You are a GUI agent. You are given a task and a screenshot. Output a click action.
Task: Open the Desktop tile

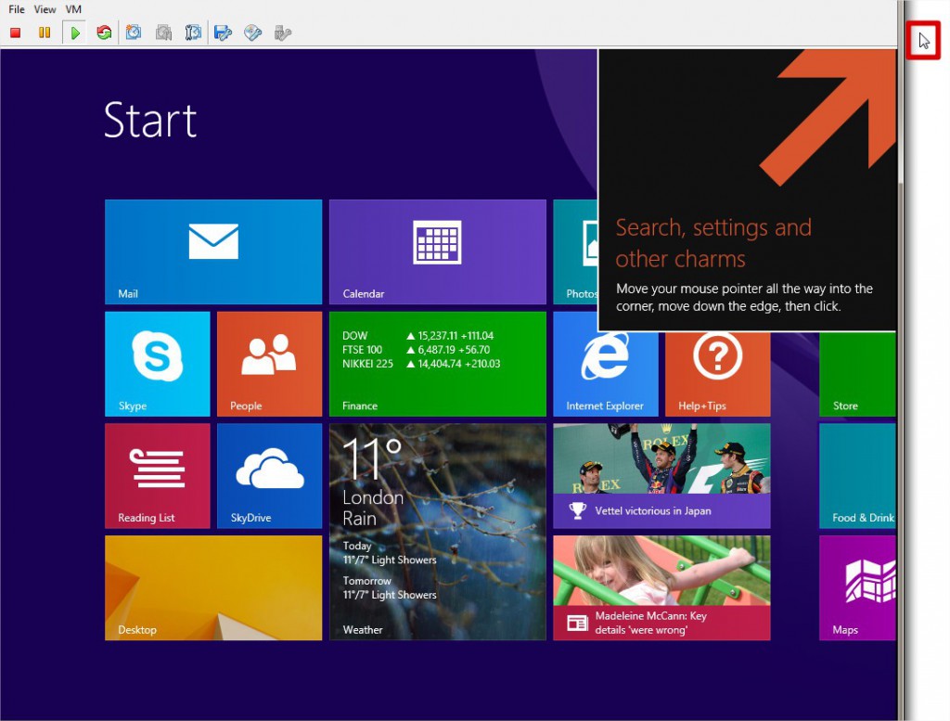213,587
